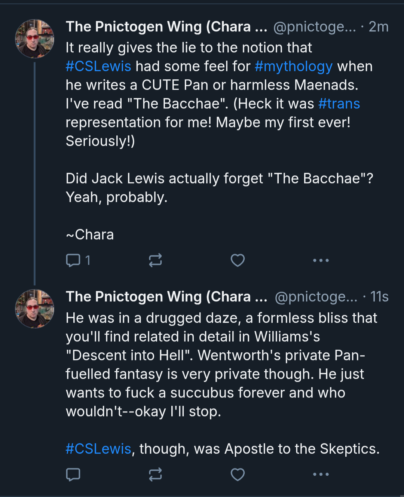Image resolution: width=404 pixels, height=497 pixels.
Task: Open the #mythology hashtag
Action: pyautogui.click(x=294, y=67)
